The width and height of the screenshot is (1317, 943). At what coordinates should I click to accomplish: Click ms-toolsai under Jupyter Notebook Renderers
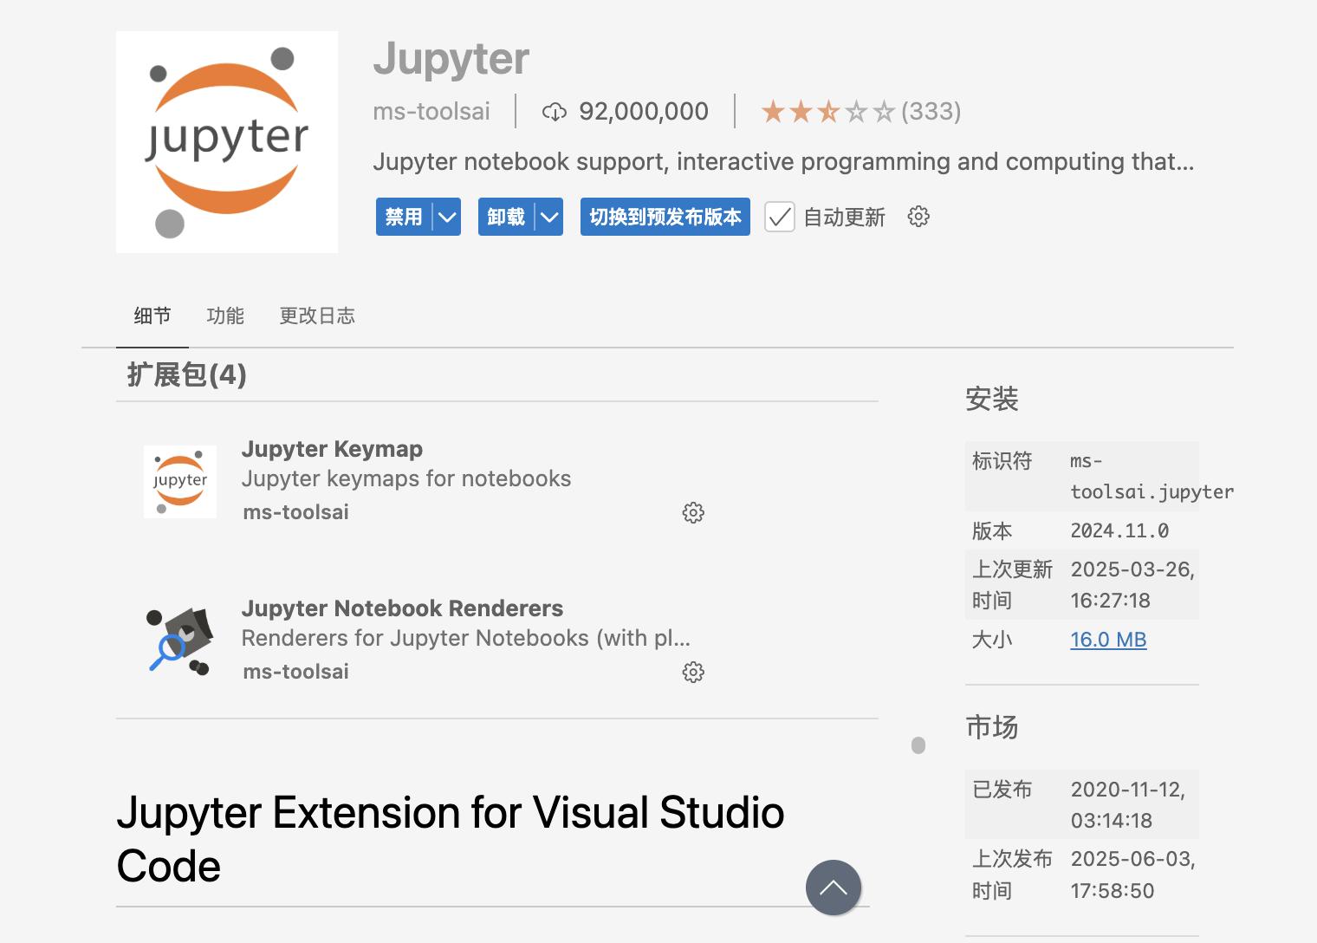pyautogui.click(x=295, y=672)
